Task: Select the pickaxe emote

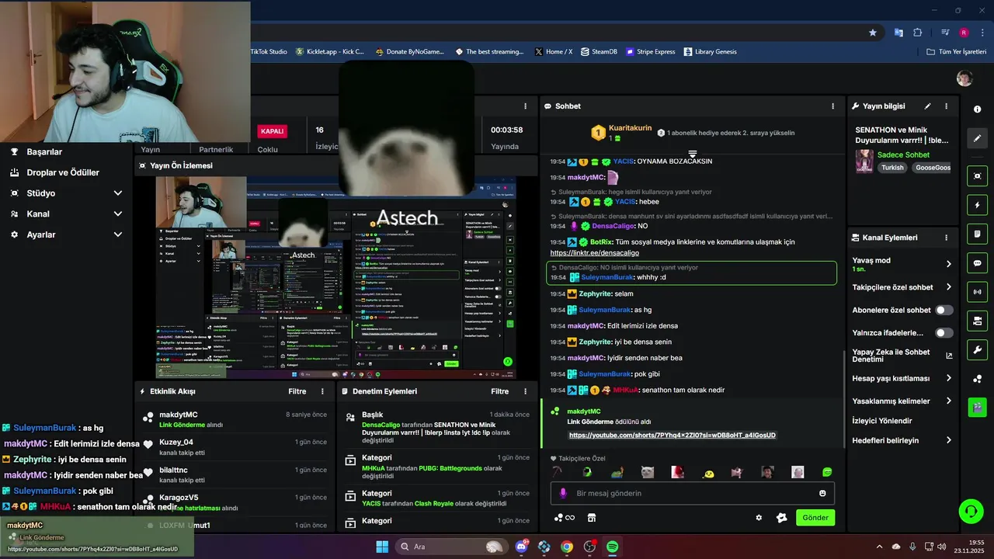Action: [x=557, y=472]
